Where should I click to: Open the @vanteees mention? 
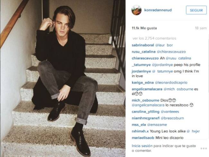170,112
